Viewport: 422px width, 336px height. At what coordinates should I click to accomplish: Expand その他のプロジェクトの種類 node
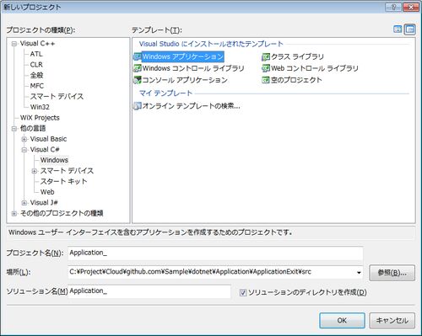(x=14, y=214)
